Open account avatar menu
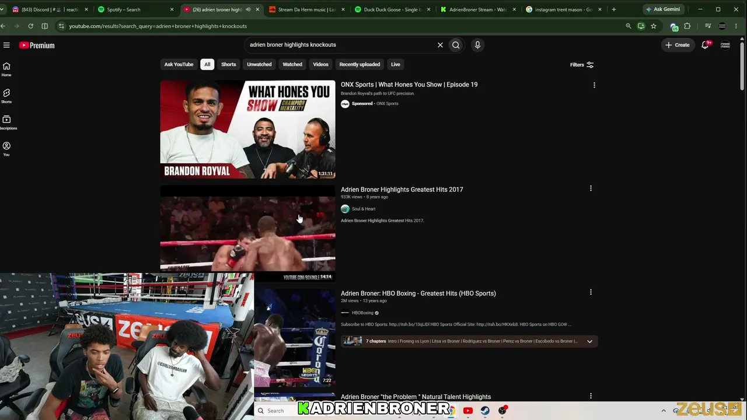Viewport: 747px width, 420px height. [x=725, y=45]
